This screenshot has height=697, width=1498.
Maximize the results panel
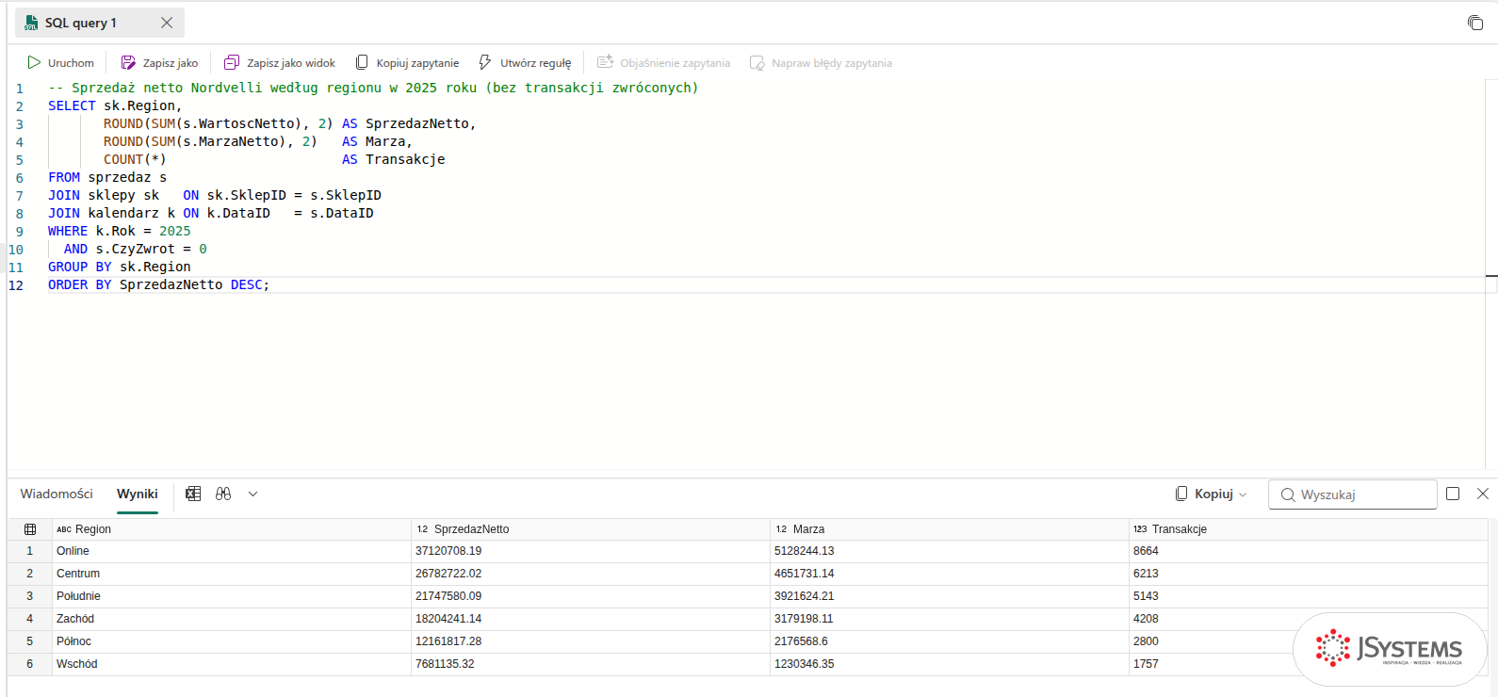(x=1453, y=494)
